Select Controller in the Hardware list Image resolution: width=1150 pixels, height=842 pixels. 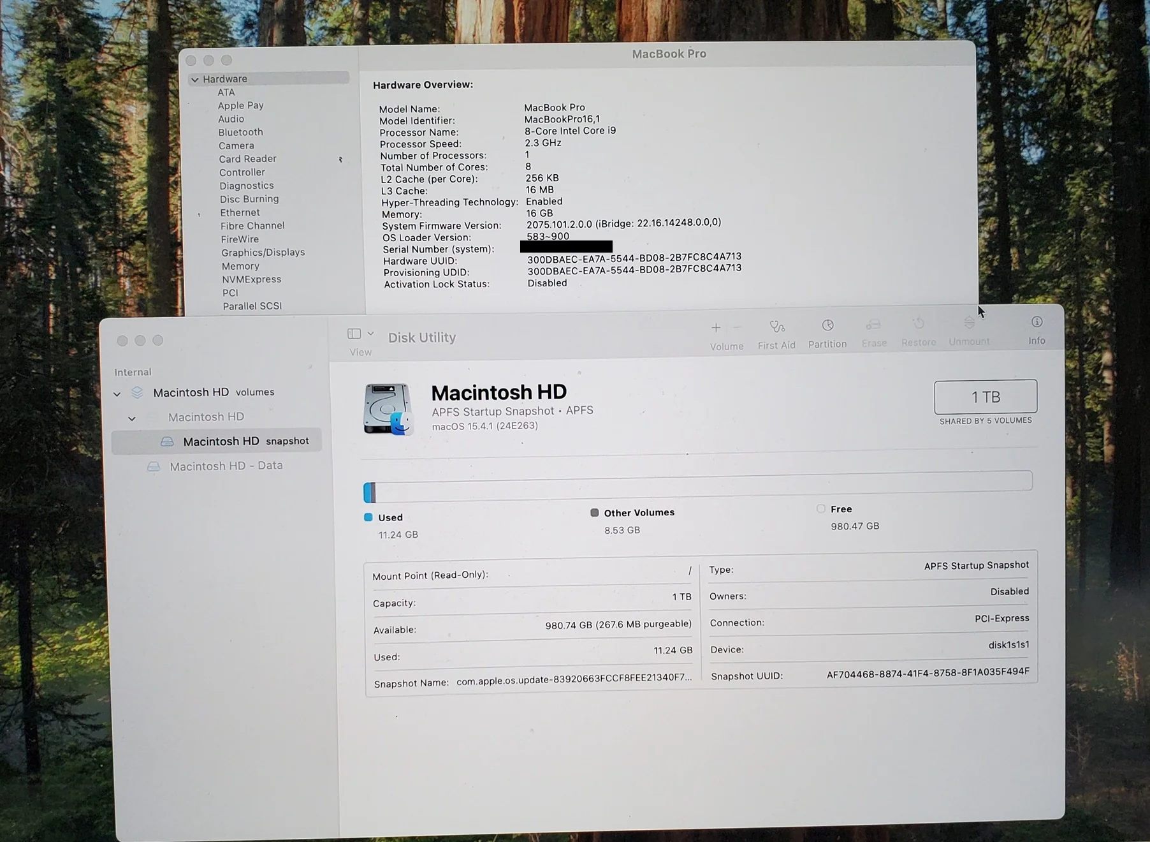point(242,172)
